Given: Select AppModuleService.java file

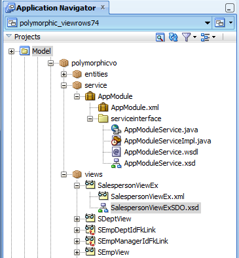Looking at the screenshot, I should (x=161, y=130).
